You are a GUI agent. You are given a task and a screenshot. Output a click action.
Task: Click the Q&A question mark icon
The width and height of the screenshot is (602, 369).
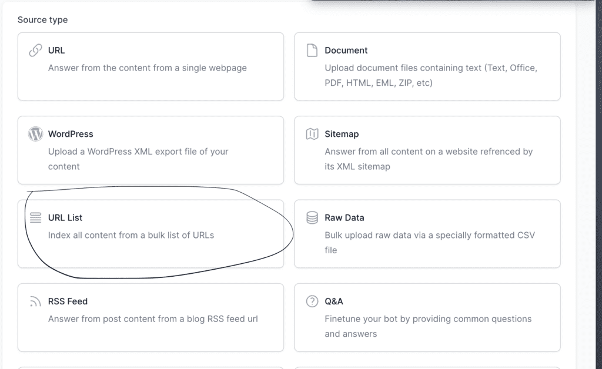[x=312, y=301]
